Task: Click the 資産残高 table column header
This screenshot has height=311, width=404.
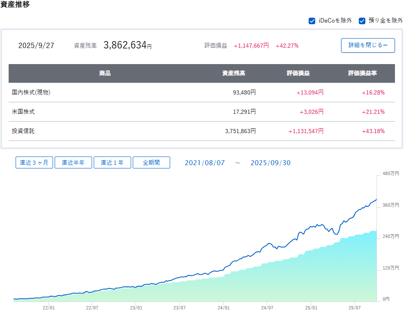Action: coord(233,74)
